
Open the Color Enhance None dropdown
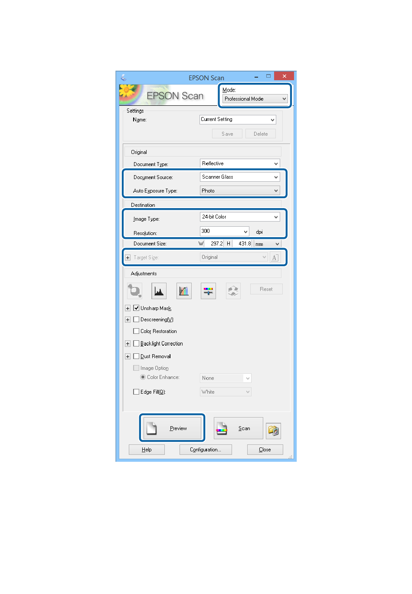click(226, 378)
